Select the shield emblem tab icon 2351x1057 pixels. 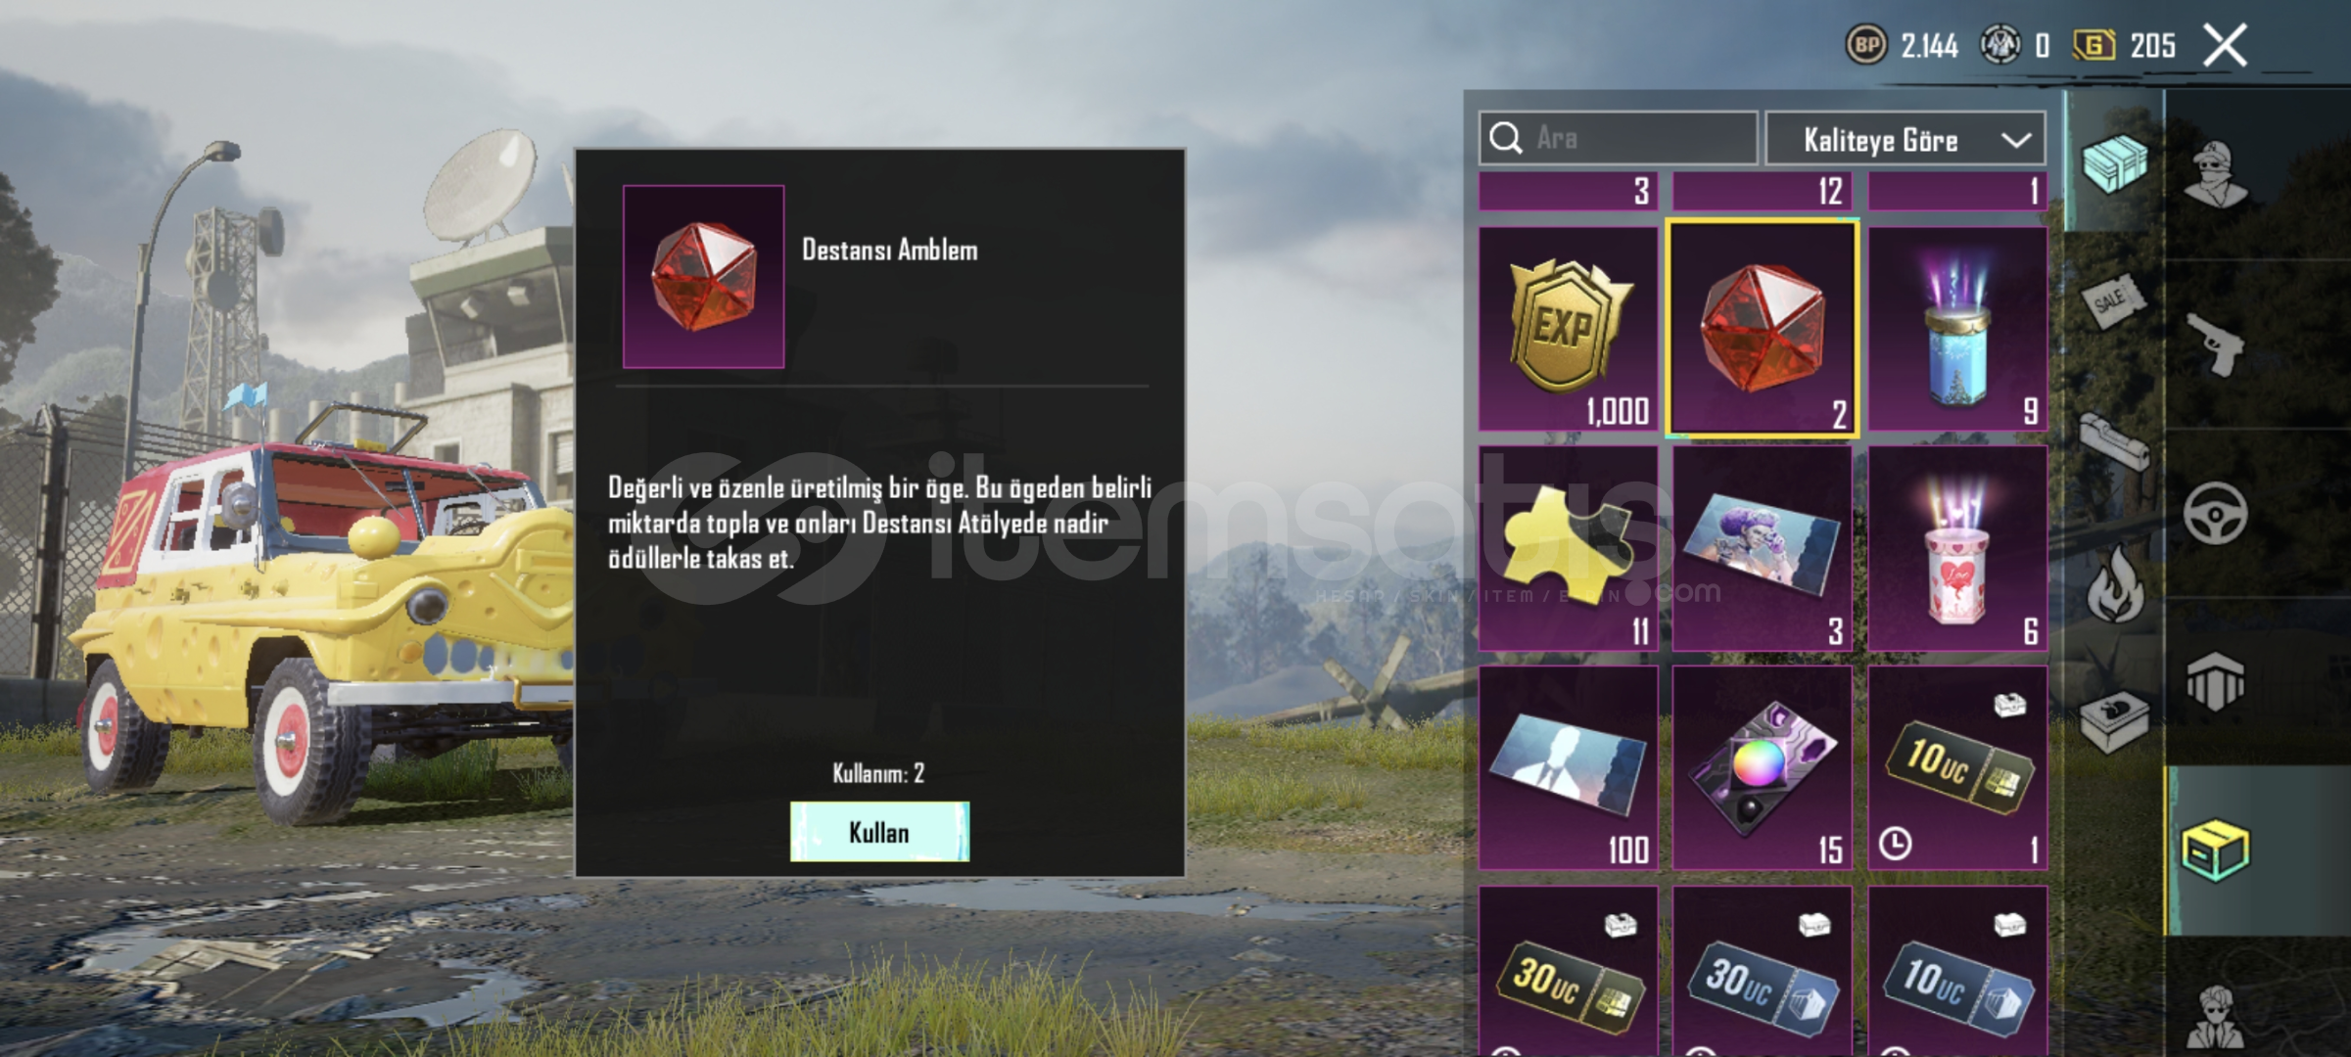pyautogui.click(x=2215, y=682)
